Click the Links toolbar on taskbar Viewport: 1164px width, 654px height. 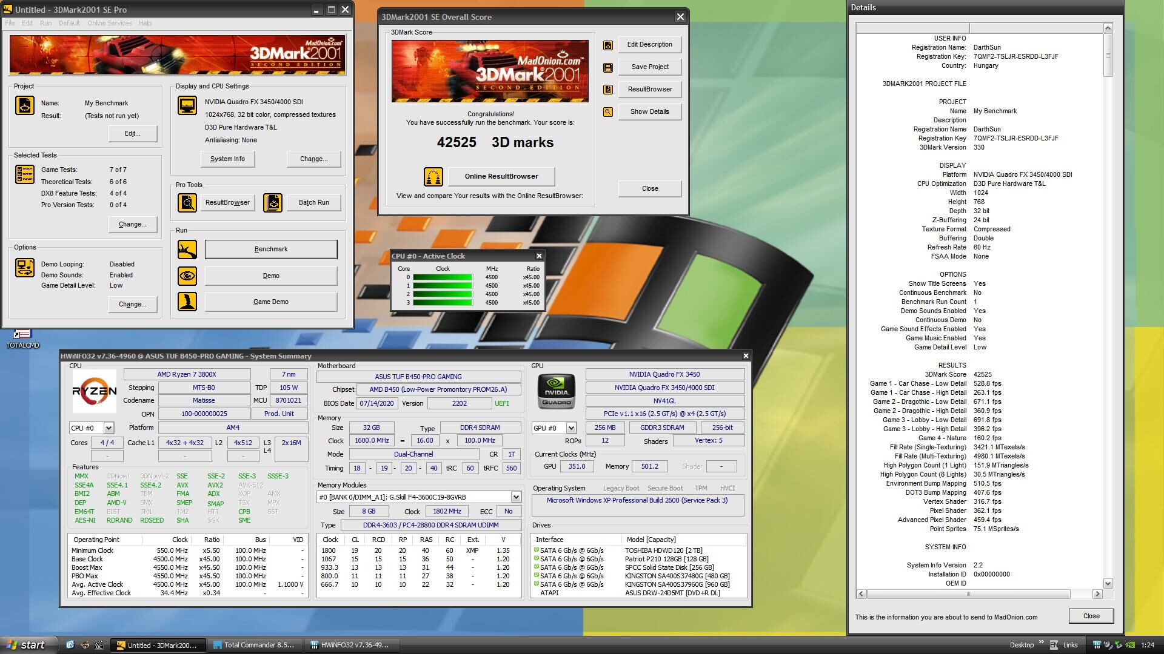pos(1070,645)
